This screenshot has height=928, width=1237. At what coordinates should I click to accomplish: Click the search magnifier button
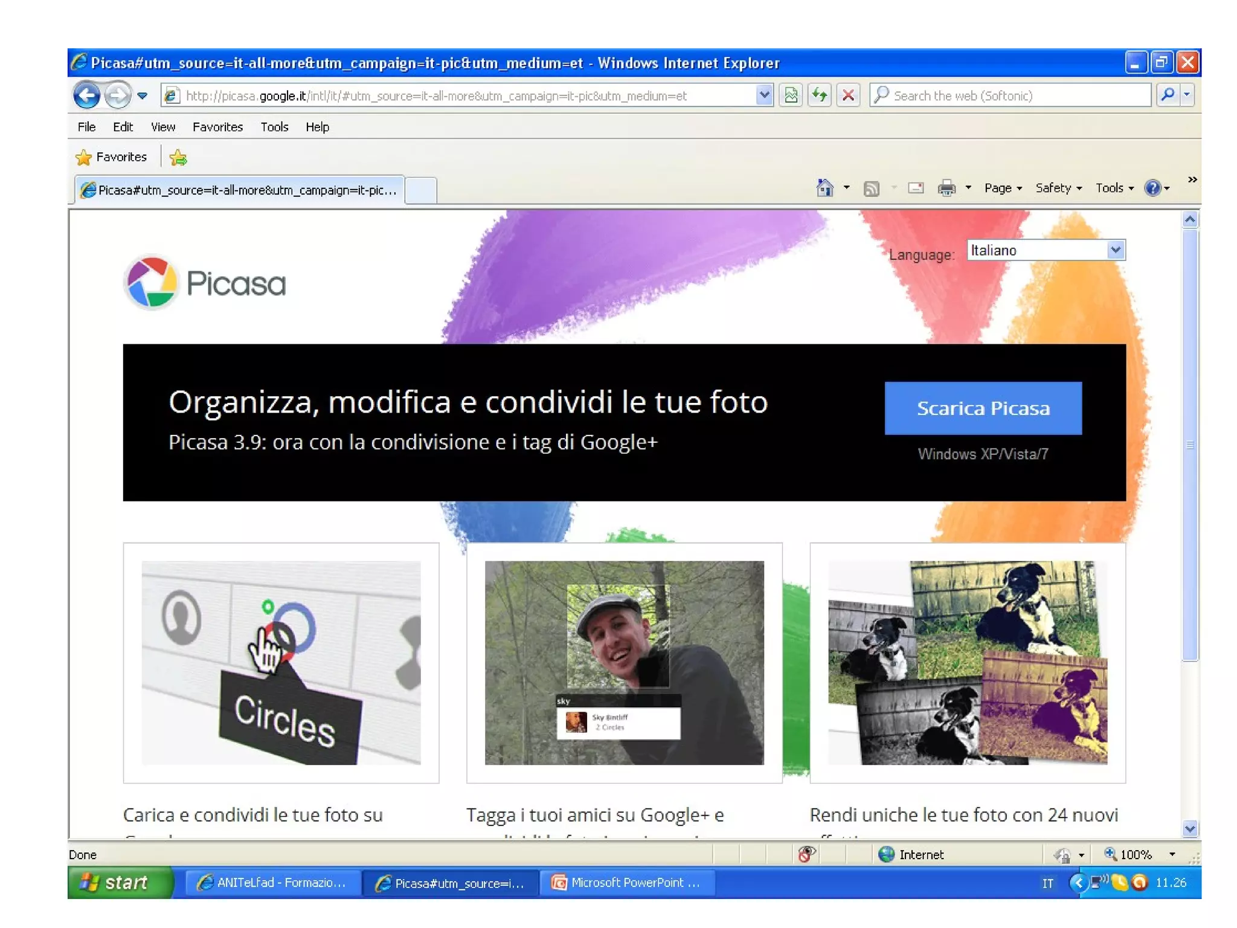(1168, 95)
